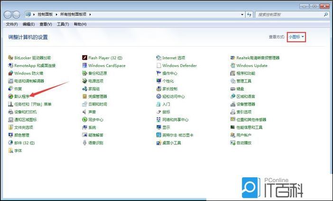Expand the address bar history dropdown arrow
This screenshot has height=201, width=333.
point(242,14)
